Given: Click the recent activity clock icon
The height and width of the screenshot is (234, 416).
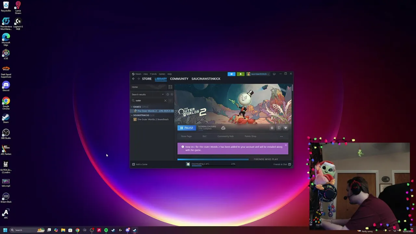Looking at the screenshot, I should tap(168, 94).
